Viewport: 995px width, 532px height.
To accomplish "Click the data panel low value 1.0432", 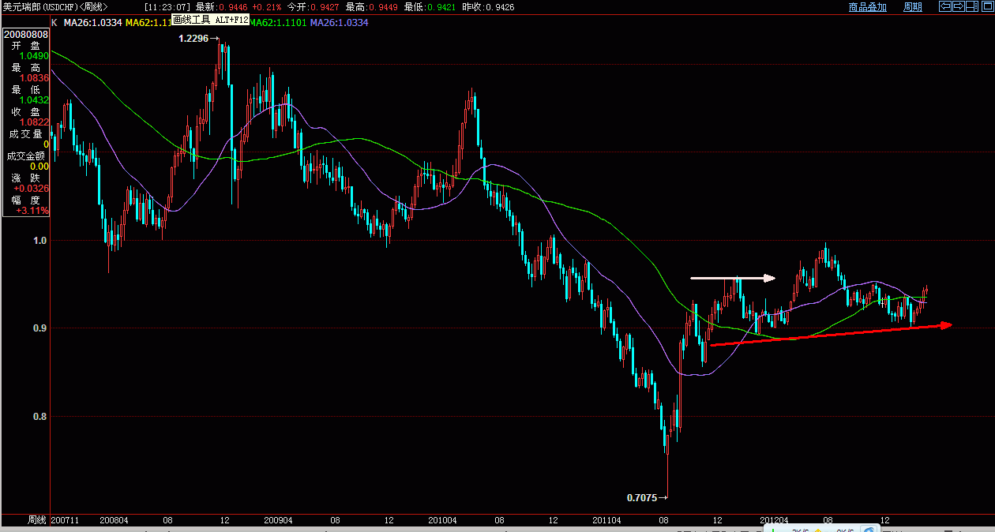I will pos(36,100).
